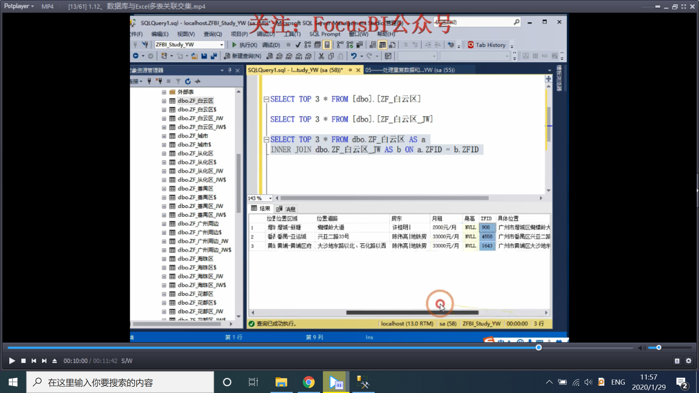Play the video in PotPlayer

click(12, 361)
